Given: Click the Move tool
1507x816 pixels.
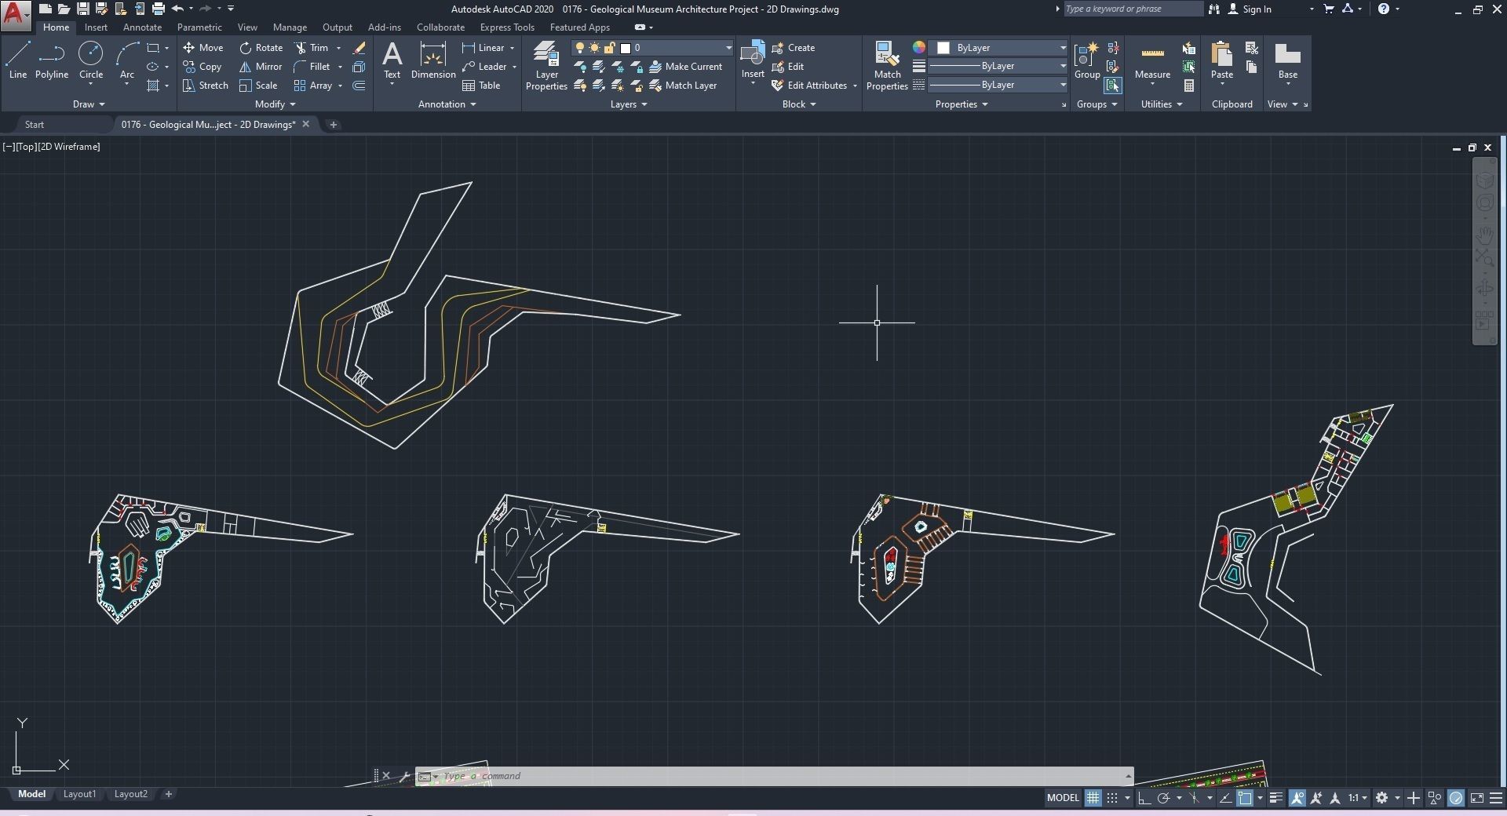Looking at the screenshot, I should click(203, 48).
